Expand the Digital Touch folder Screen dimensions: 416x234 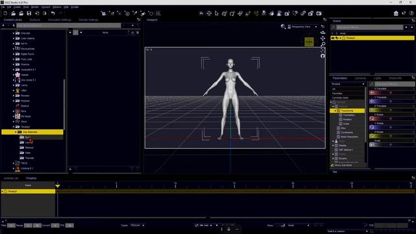[14, 54]
